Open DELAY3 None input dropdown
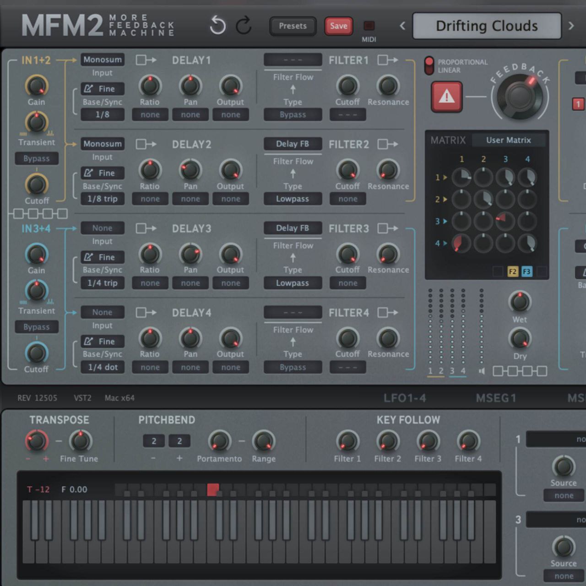586x586 pixels. (103, 228)
